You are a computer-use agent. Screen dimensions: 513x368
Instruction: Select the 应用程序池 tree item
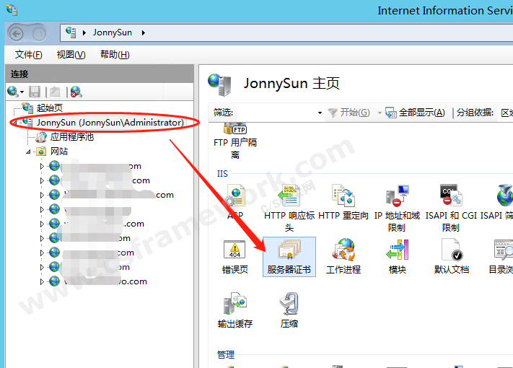(x=71, y=136)
